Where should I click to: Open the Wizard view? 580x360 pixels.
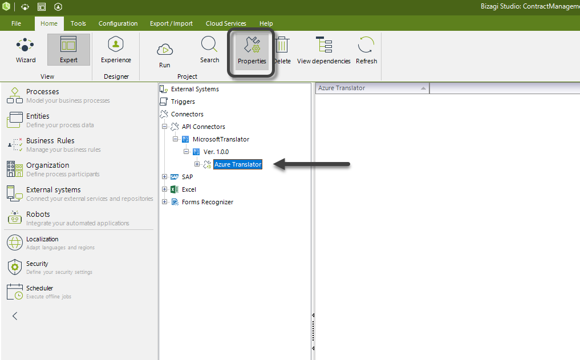coord(26,50)
